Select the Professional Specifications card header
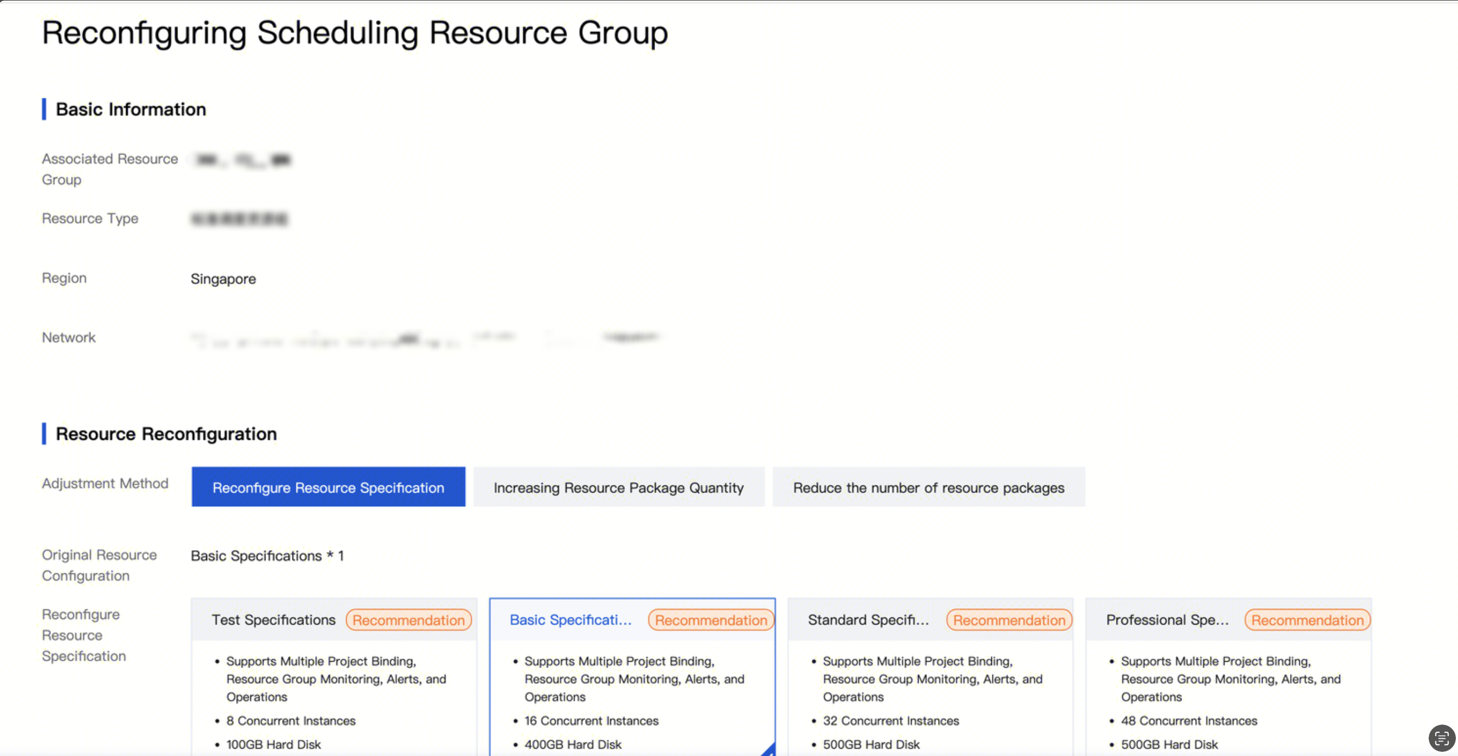The height and width of the screenshot is (756, 1458). pyautogui.click(x=1167, y=620)
